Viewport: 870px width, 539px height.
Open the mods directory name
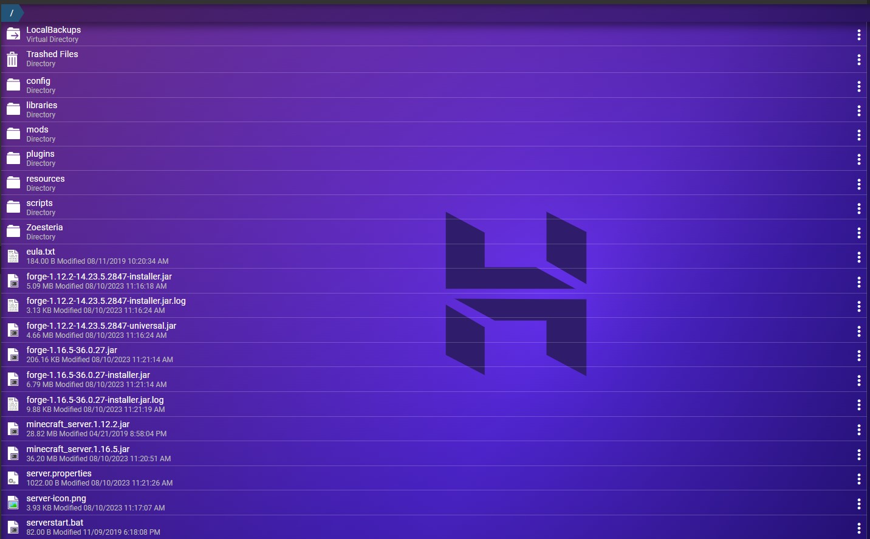(37, 129)
